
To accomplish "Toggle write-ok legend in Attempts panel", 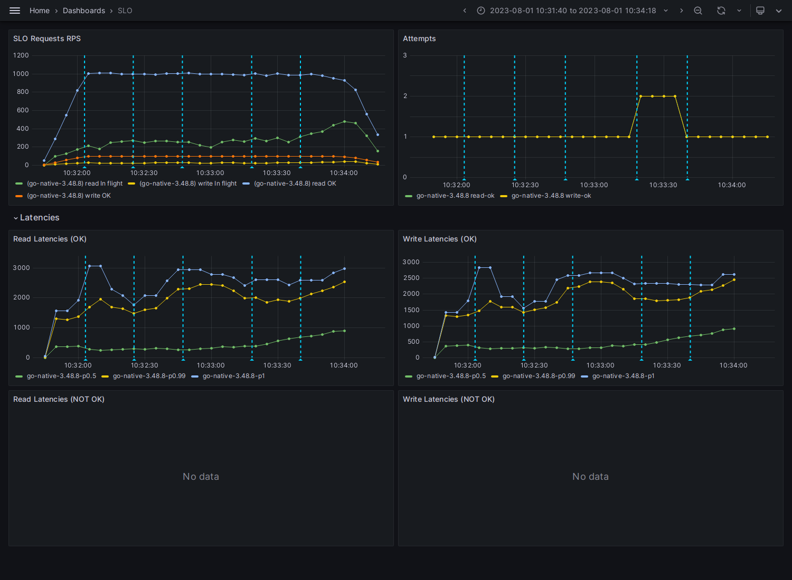I will click(551, 196).
